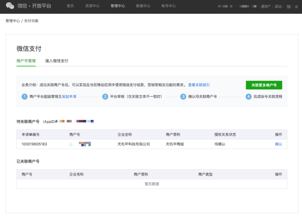Open the QR code icon in header
This screenshot has height=216, width=302.
[289, 6]
